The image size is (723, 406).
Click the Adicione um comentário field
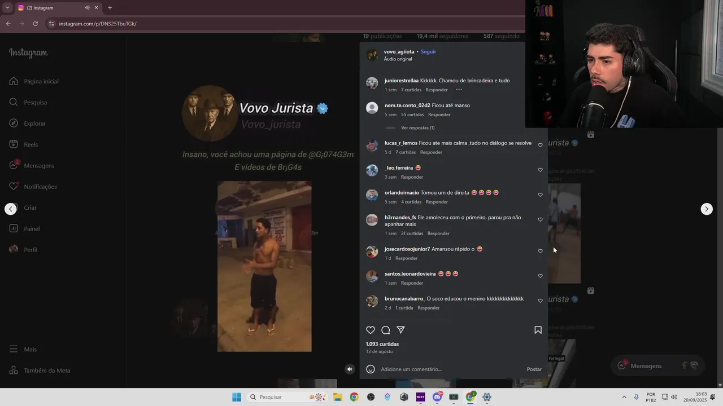tap(451, 369)
